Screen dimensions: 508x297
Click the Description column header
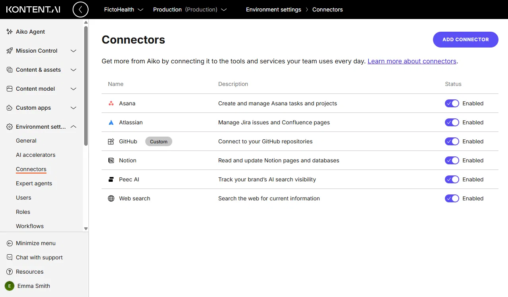pyautogui.click(x=233, y=84)
